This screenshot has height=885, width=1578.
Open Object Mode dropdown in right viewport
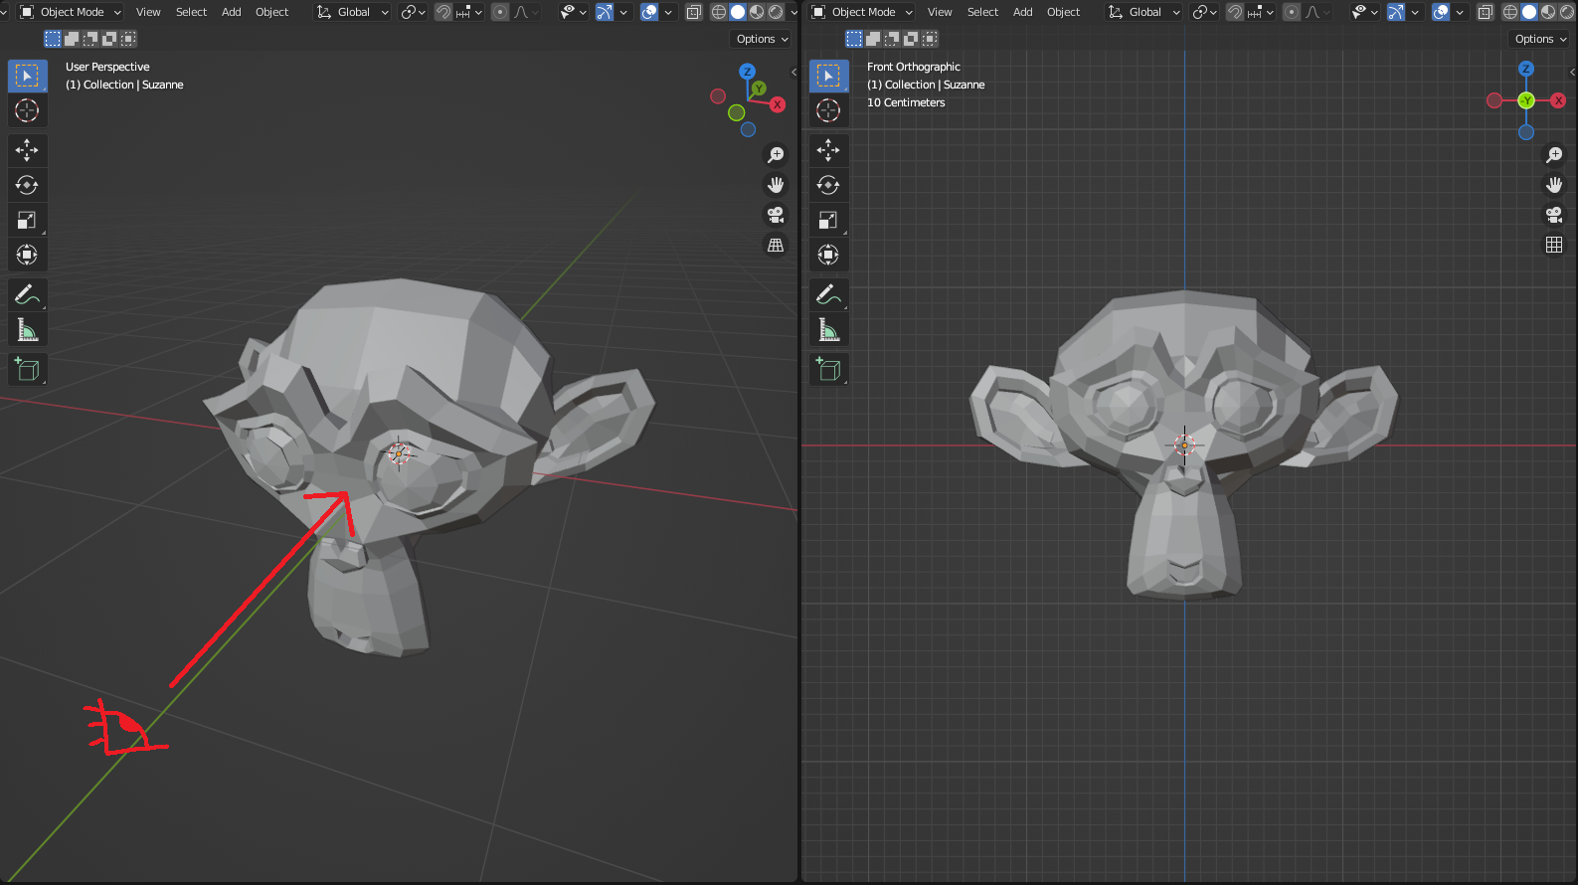coord(862,12)
